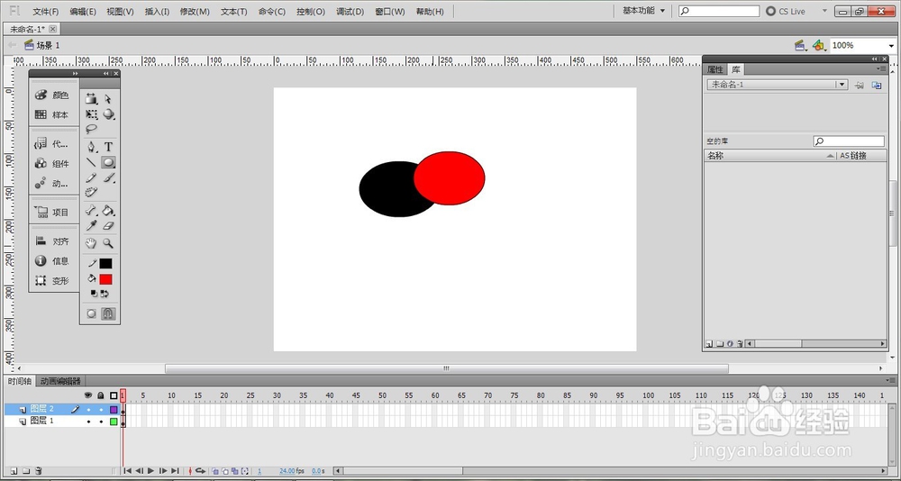Screen dimensions: 901x481
Task: Open the 对齐 align panel
Action: click(x=51, y=241)
